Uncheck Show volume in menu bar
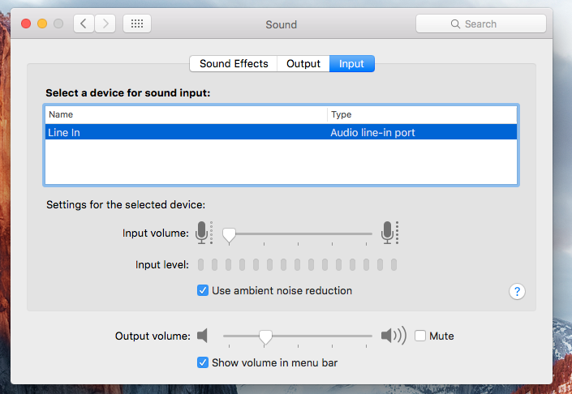The height and width of the screenshot is (394, 572). [203, 362]
